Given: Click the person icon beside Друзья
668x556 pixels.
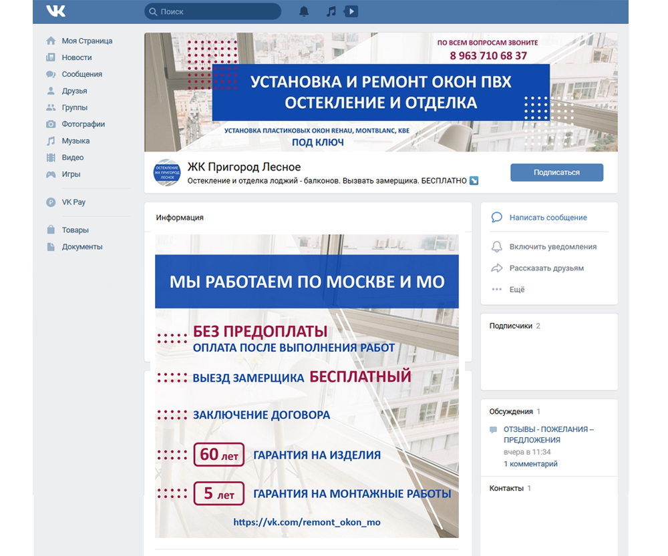Looking at the screenshot, I should coord(51,91).
